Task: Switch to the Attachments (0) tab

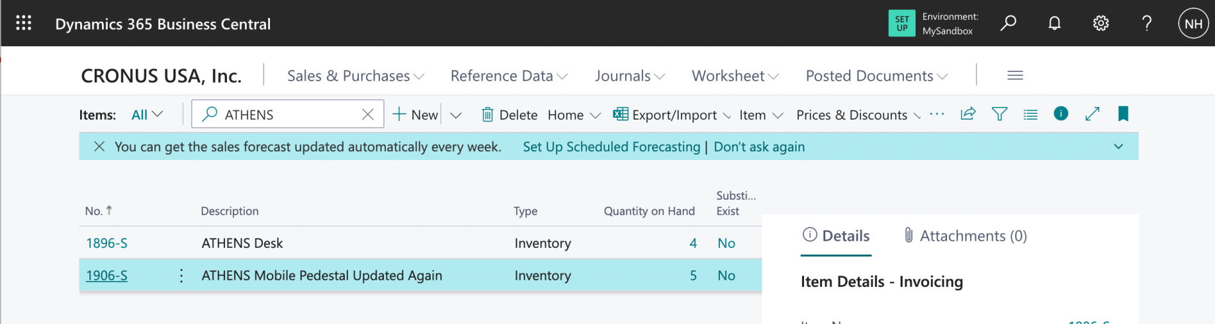Action: 966,236
